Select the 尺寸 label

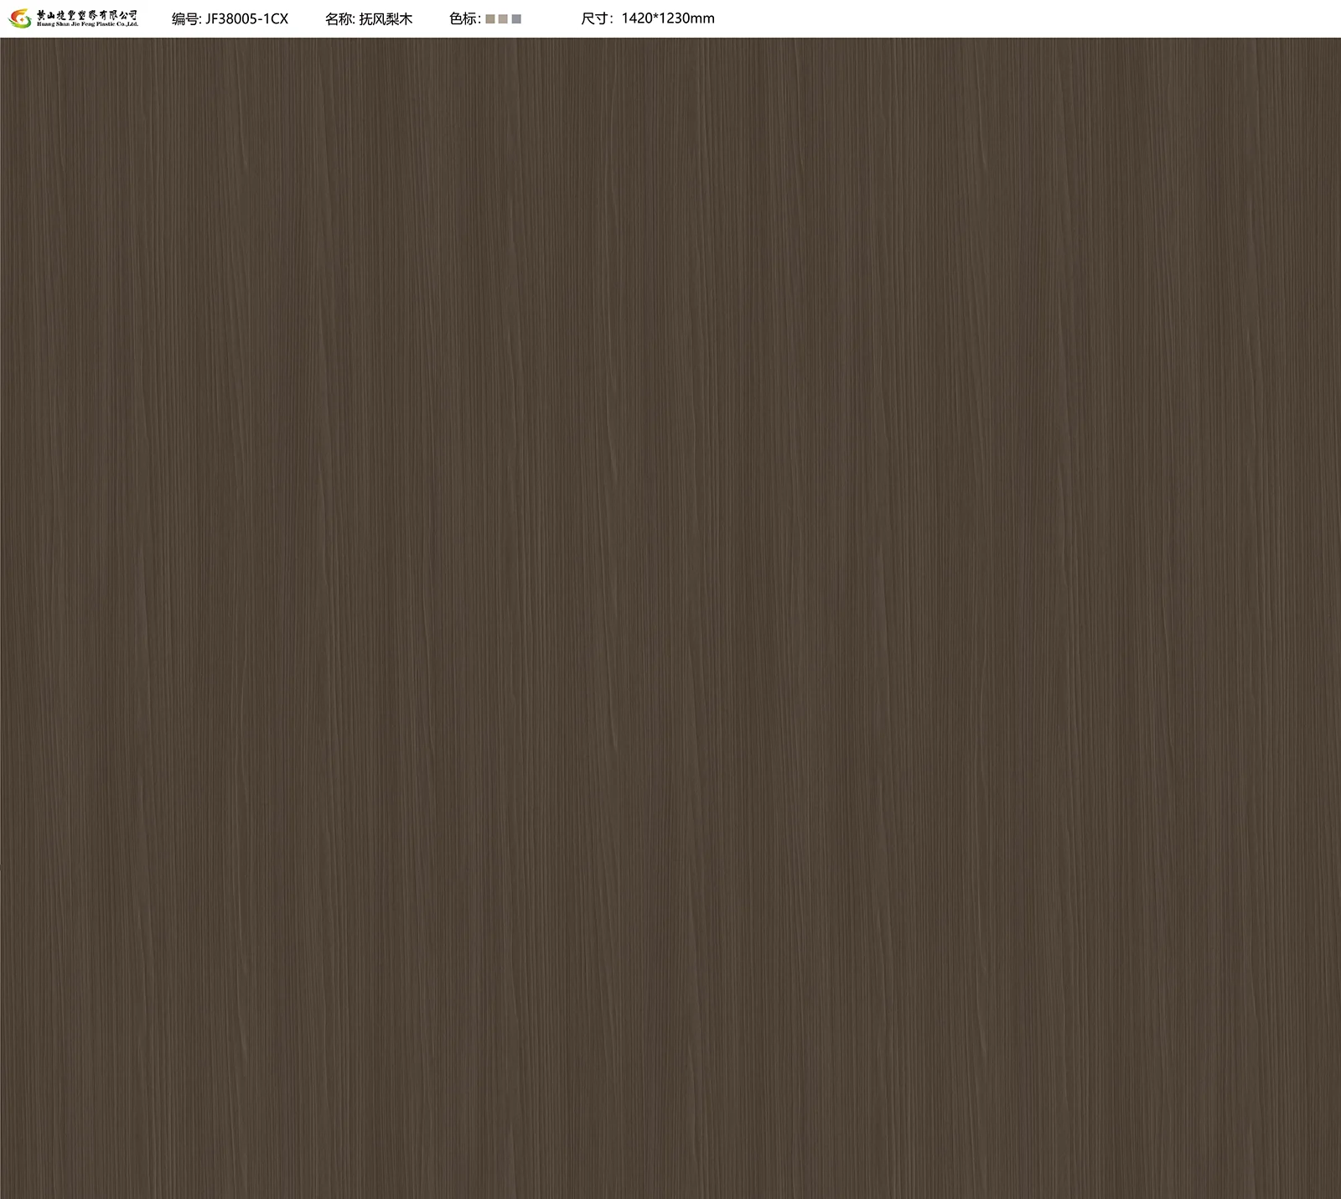click(x=596, y=18)
